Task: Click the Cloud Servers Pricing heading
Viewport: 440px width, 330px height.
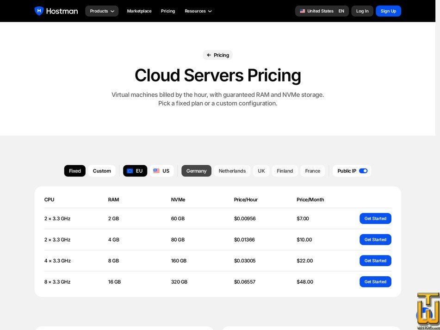Action: coord(218,75)
